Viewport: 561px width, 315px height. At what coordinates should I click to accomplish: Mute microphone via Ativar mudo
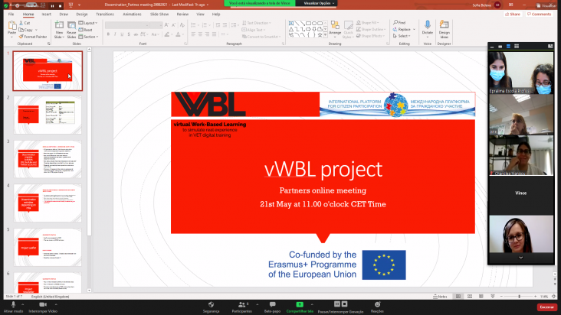click(13, 307)
